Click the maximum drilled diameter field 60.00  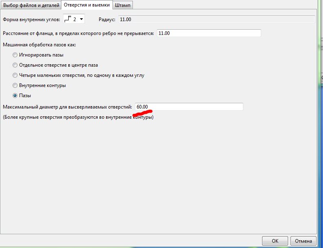[x=189, y=107]
